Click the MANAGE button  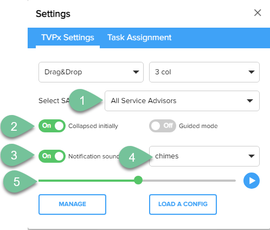[72, 205]
